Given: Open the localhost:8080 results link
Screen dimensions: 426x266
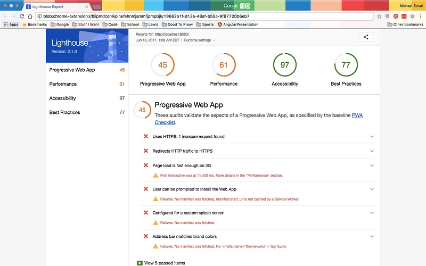Looking at the screenshot, I should pyautogui.click(x=171, y=34).
